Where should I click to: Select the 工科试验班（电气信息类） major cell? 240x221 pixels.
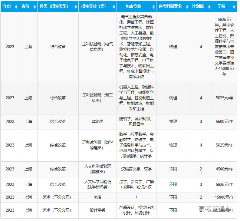coord(97,47)
